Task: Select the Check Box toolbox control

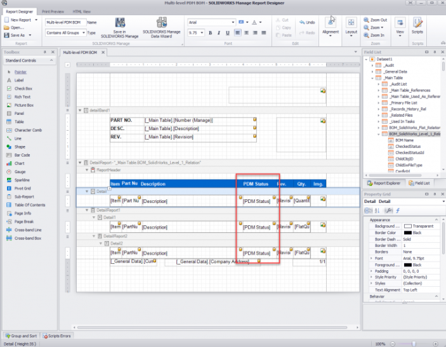Action: [x=23, y=88]
